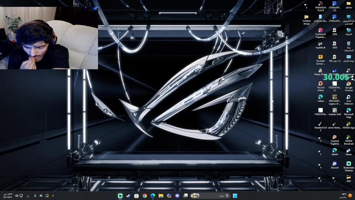Open Discord from the taskbar
This screenshot has height=200, width=355.
pos(177,196)
